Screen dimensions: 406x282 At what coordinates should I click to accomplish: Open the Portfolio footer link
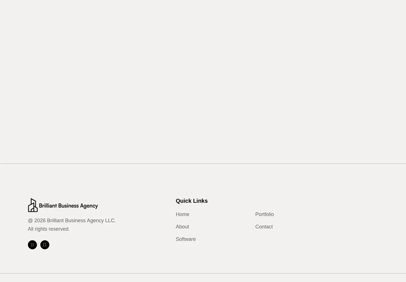coord(264,214)
